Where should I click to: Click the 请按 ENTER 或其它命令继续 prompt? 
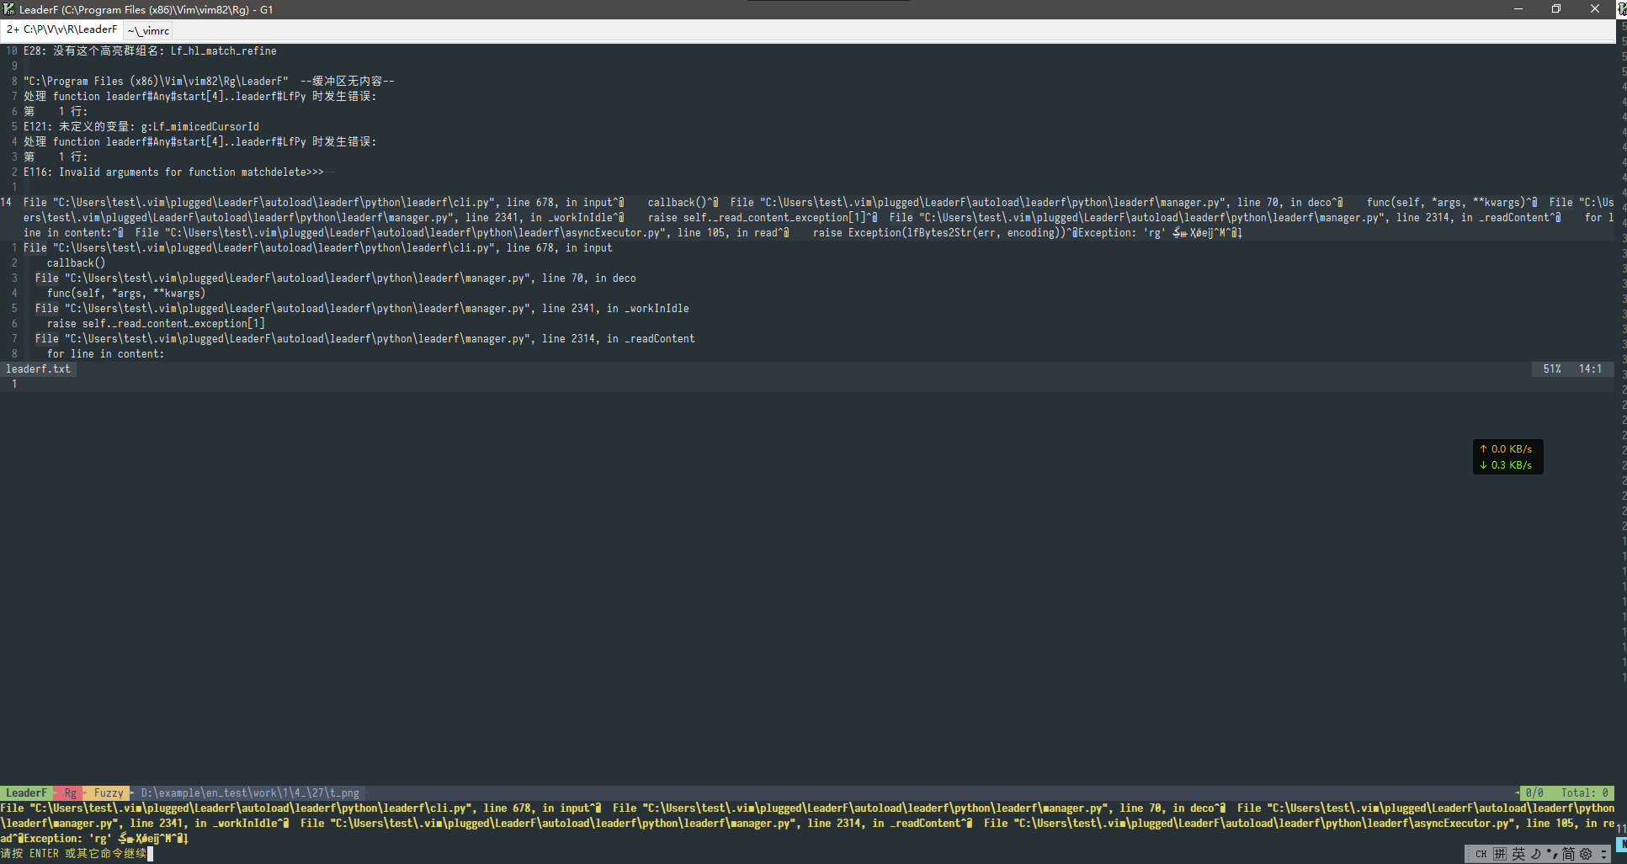pyautogui.click(x=74, y=854)
